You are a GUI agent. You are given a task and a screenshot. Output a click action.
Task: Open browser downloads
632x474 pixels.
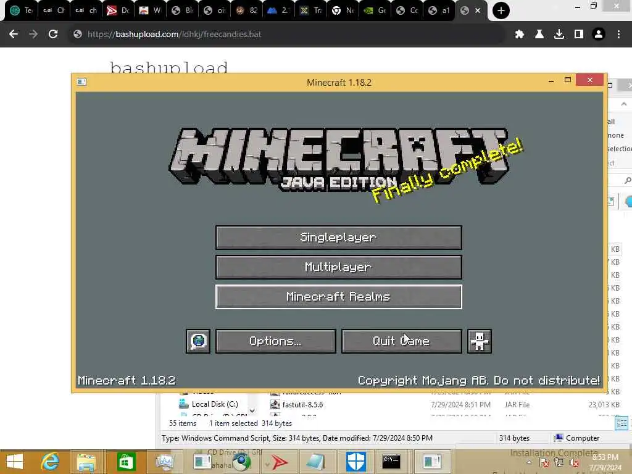pos(559,35)
